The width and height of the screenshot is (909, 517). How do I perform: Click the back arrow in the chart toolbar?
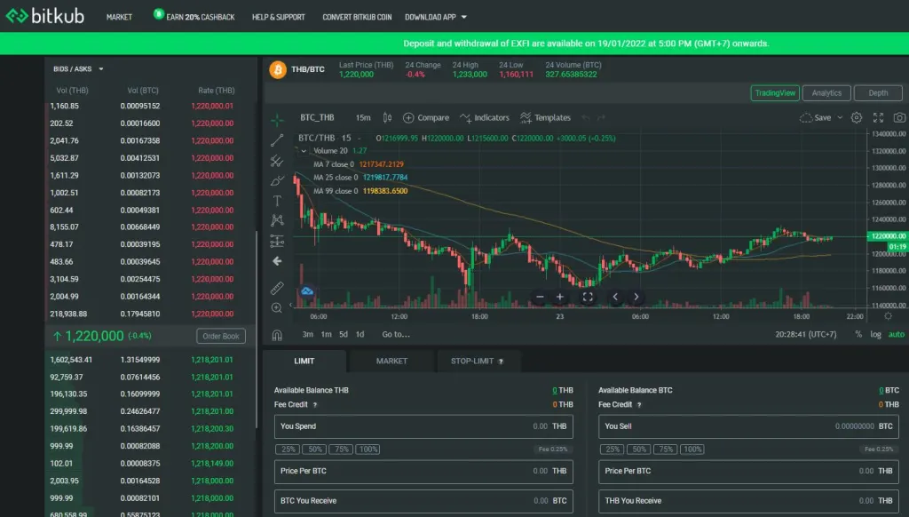click(x=277, y=261)
